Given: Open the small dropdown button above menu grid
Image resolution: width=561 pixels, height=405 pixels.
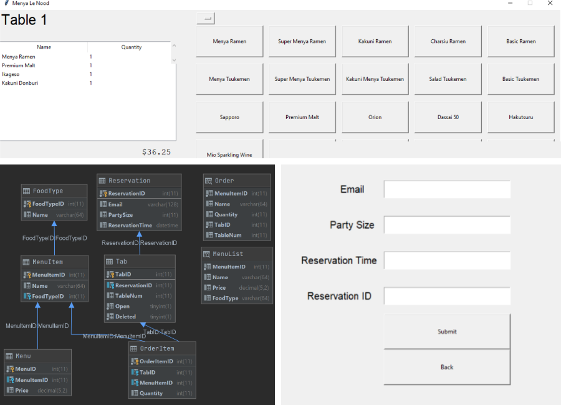Looking at the screenshot, I should (205, 18).
